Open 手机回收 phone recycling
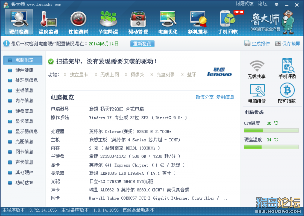The image size is (304, 216). pyautogui.click(x=228, y=22)
